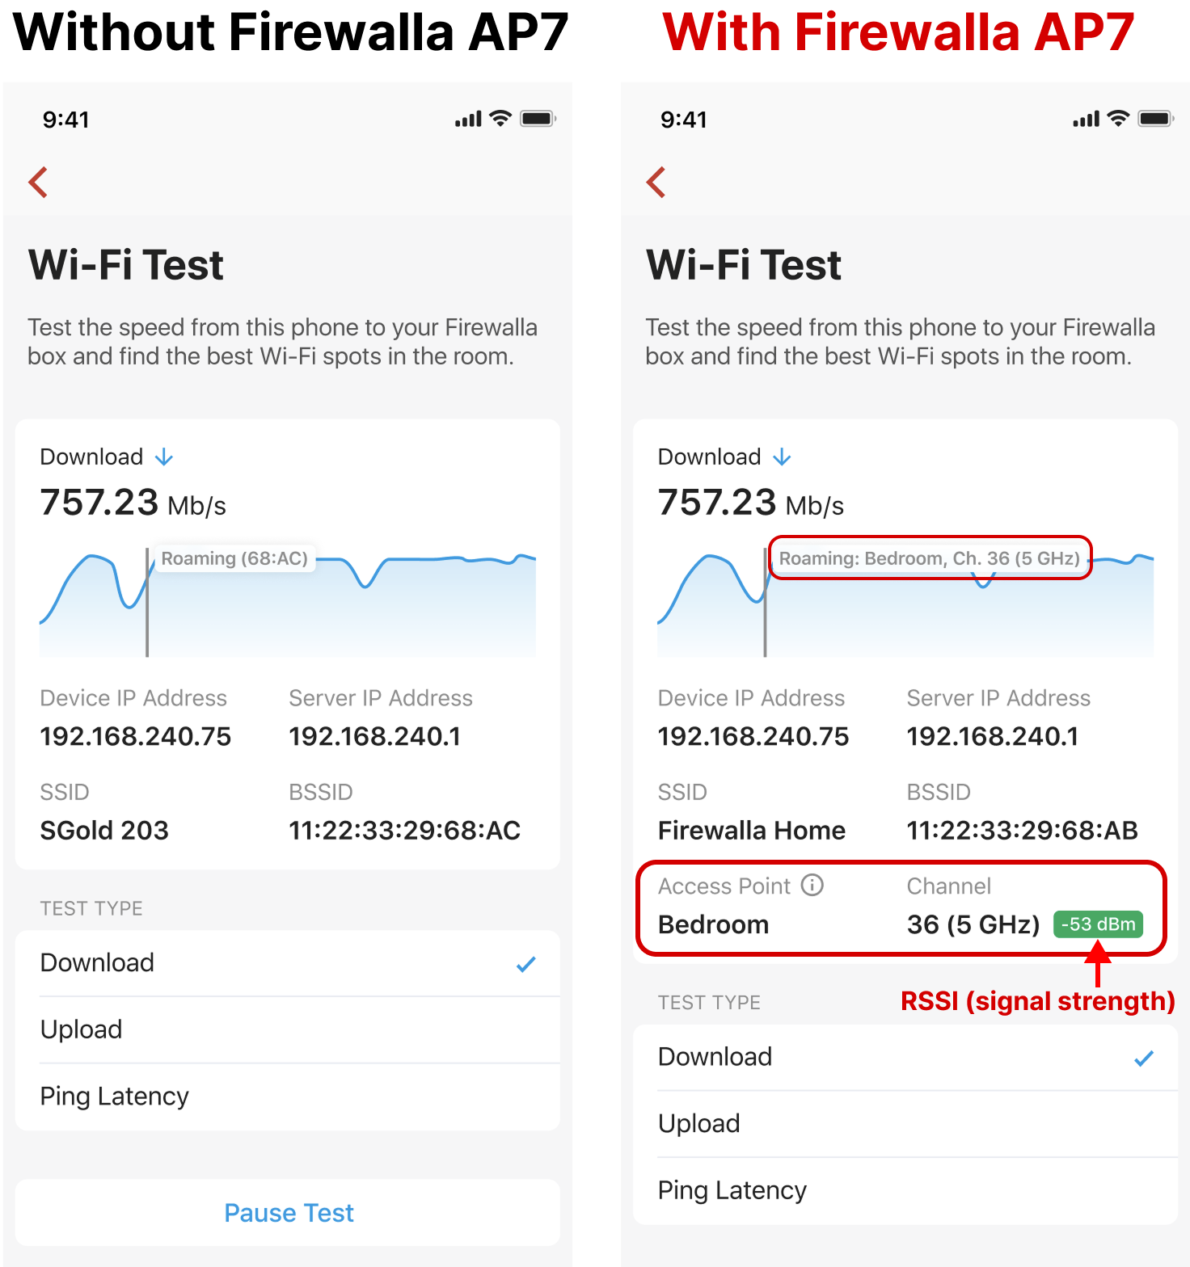Select Upload test type on left screen
This screenshot has height=1267, width=1190.
tap(287, 1029)
